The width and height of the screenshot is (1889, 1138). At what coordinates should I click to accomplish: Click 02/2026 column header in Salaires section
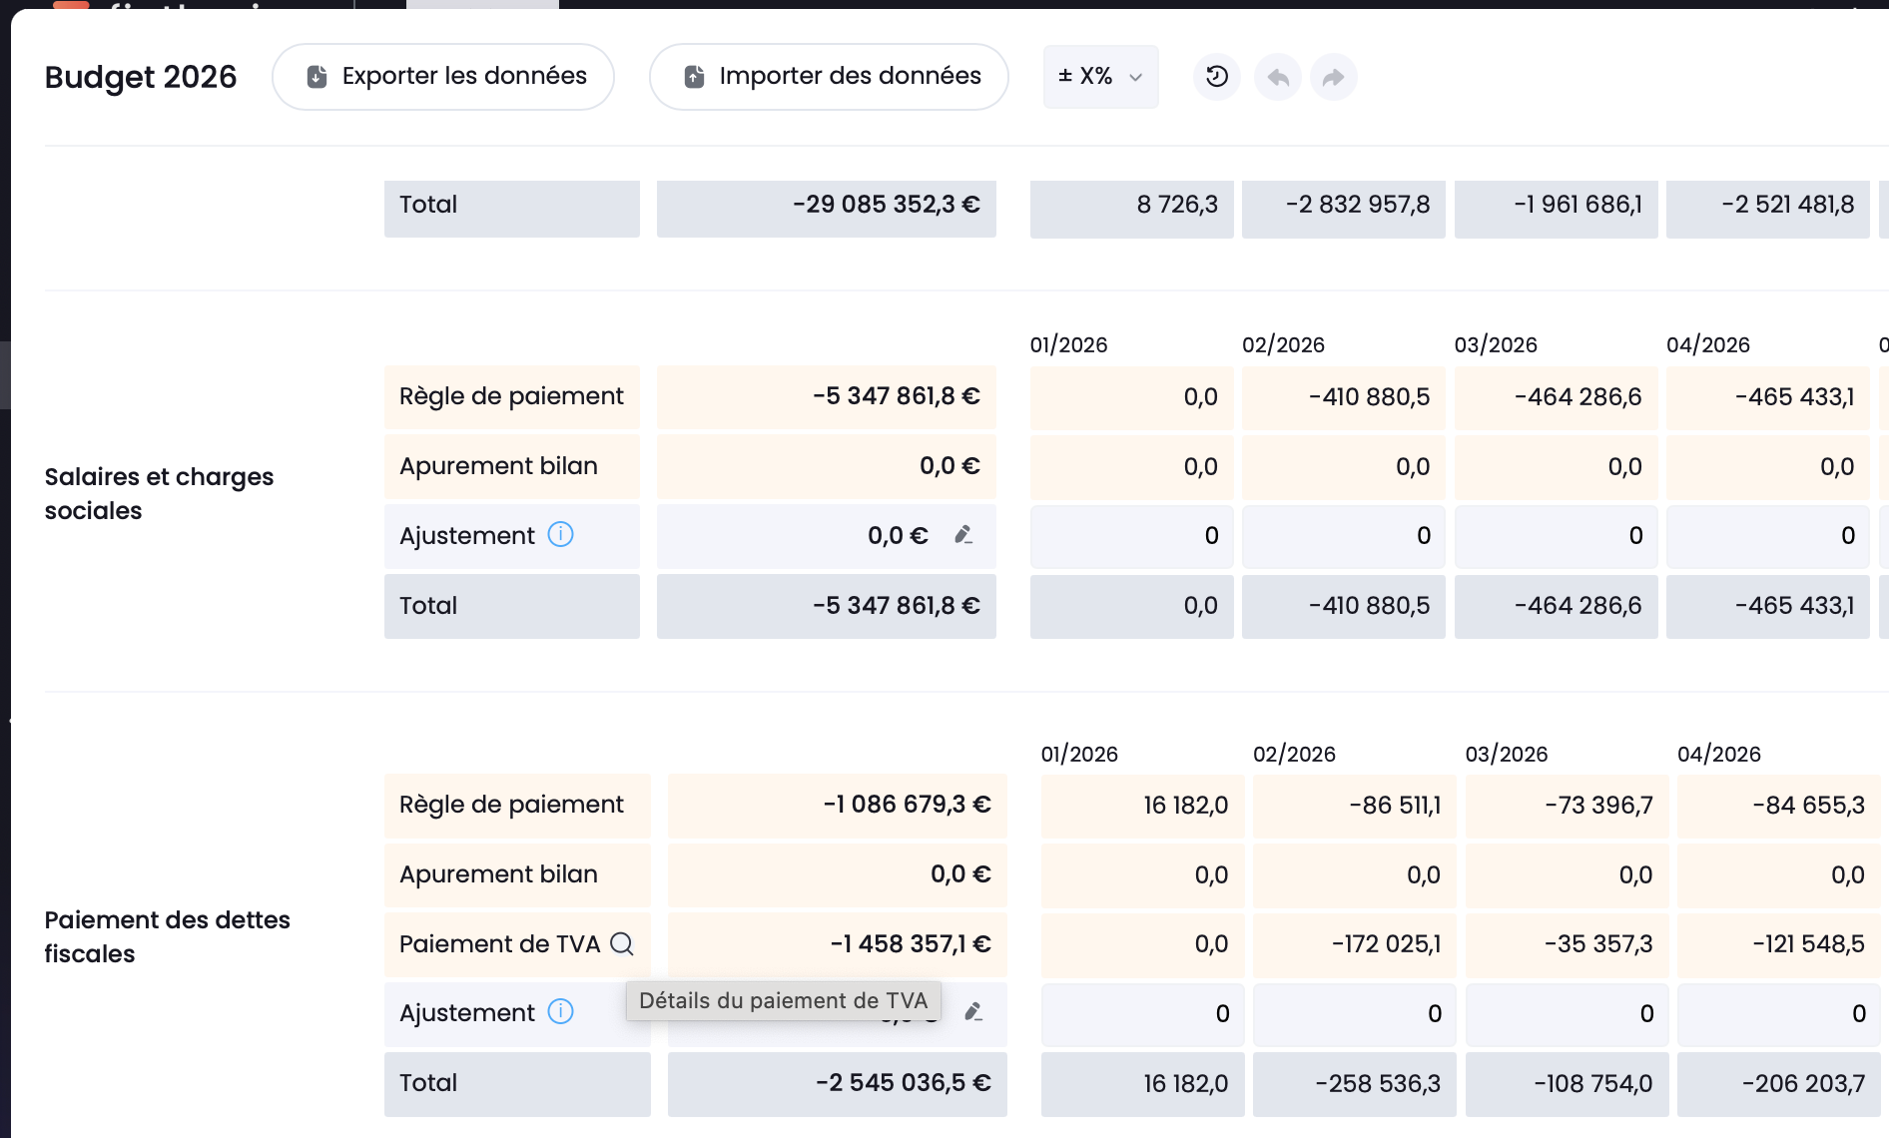pyautogui.click(x=1283, y=345)
